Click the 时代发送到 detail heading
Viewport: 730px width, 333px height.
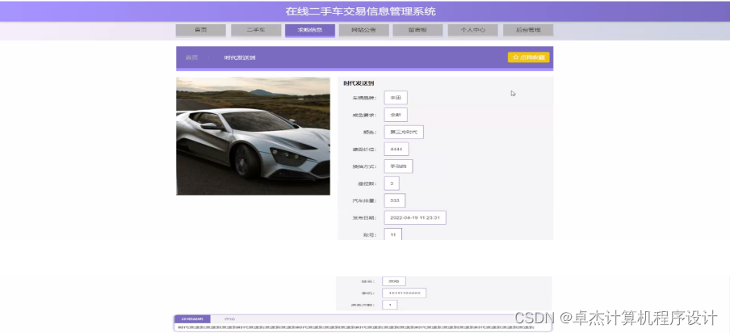coord(359,83)
